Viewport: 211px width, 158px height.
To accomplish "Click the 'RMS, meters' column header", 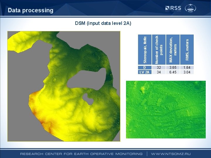I will [x=187, y=49].
